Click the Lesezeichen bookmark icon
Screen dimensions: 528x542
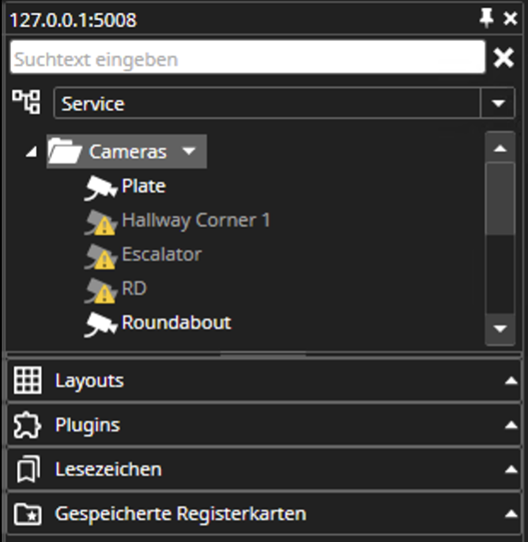click(28, 469)
